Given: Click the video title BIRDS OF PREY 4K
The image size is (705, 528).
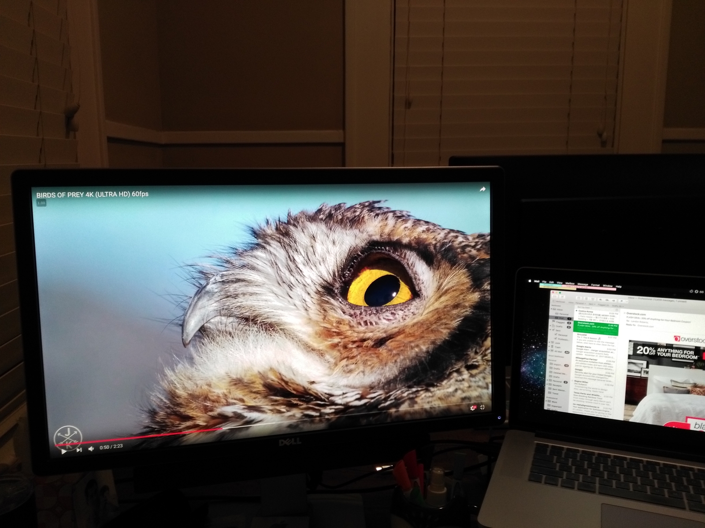Looking at the screenshot, I should coord(92,194).
